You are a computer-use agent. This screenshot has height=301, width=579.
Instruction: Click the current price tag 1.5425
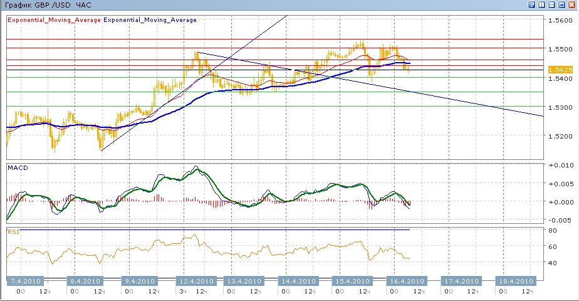[558, 70]
